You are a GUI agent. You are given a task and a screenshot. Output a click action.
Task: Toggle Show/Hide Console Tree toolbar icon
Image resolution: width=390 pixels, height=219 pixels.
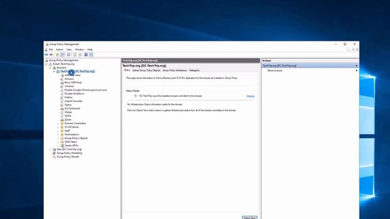pyautogui.click(x=62, y=55)
